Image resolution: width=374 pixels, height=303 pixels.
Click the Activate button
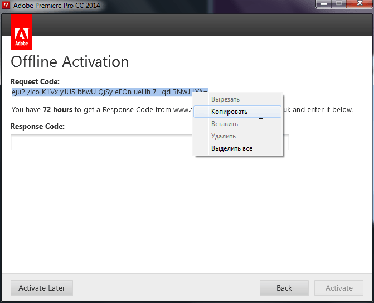tap(339, 288)
